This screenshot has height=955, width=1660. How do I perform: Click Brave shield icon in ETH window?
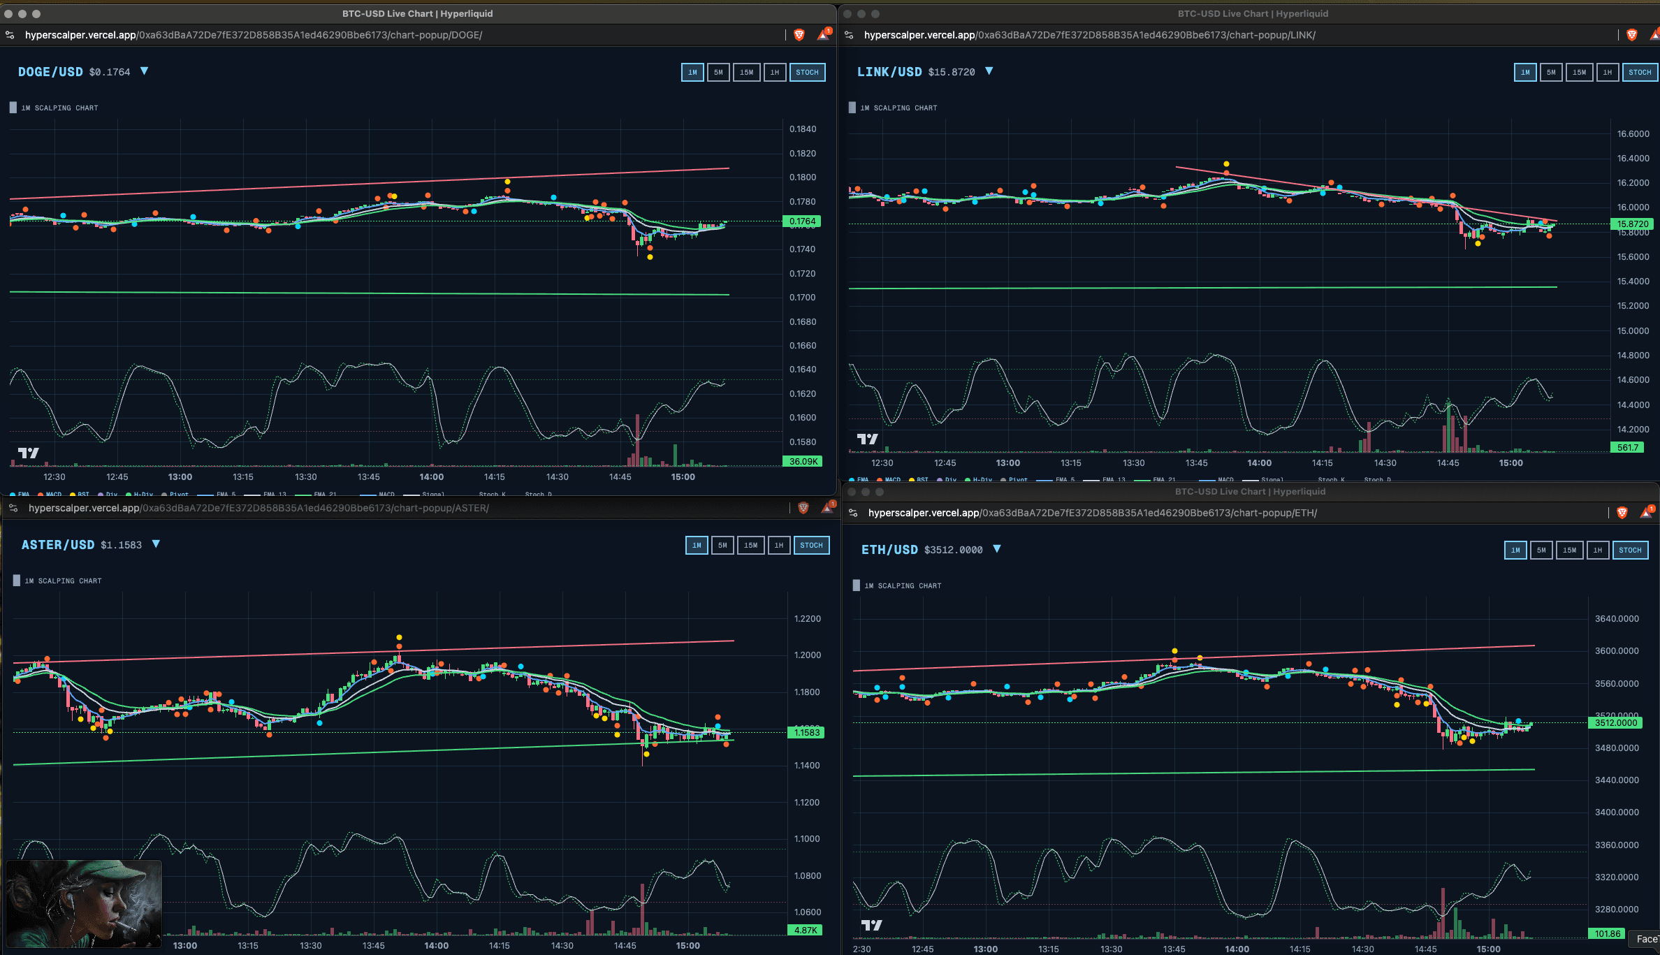tap(1622, 513)
